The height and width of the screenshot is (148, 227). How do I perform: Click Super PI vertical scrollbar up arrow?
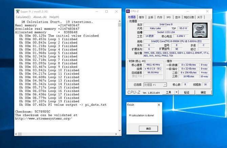[120, 21]
